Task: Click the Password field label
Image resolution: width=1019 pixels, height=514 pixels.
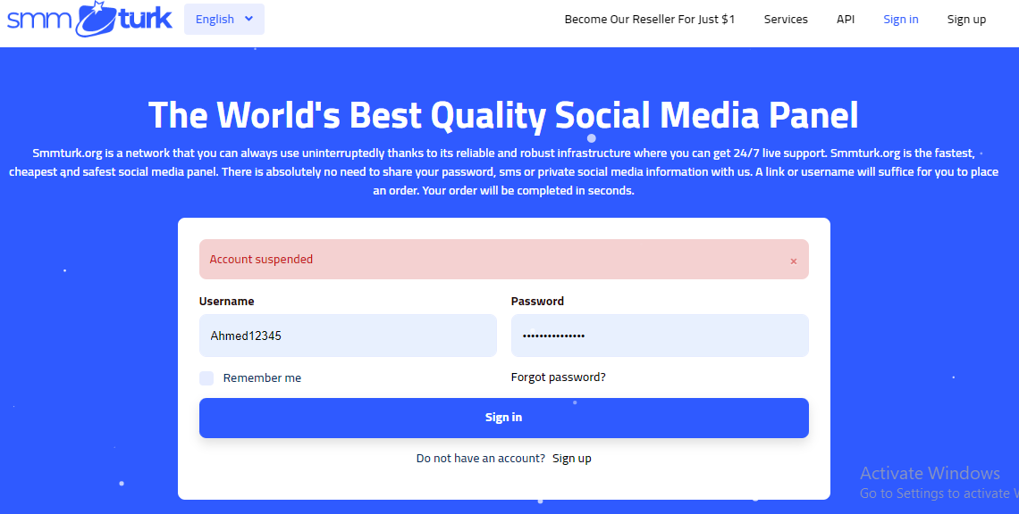Action: 537,301
